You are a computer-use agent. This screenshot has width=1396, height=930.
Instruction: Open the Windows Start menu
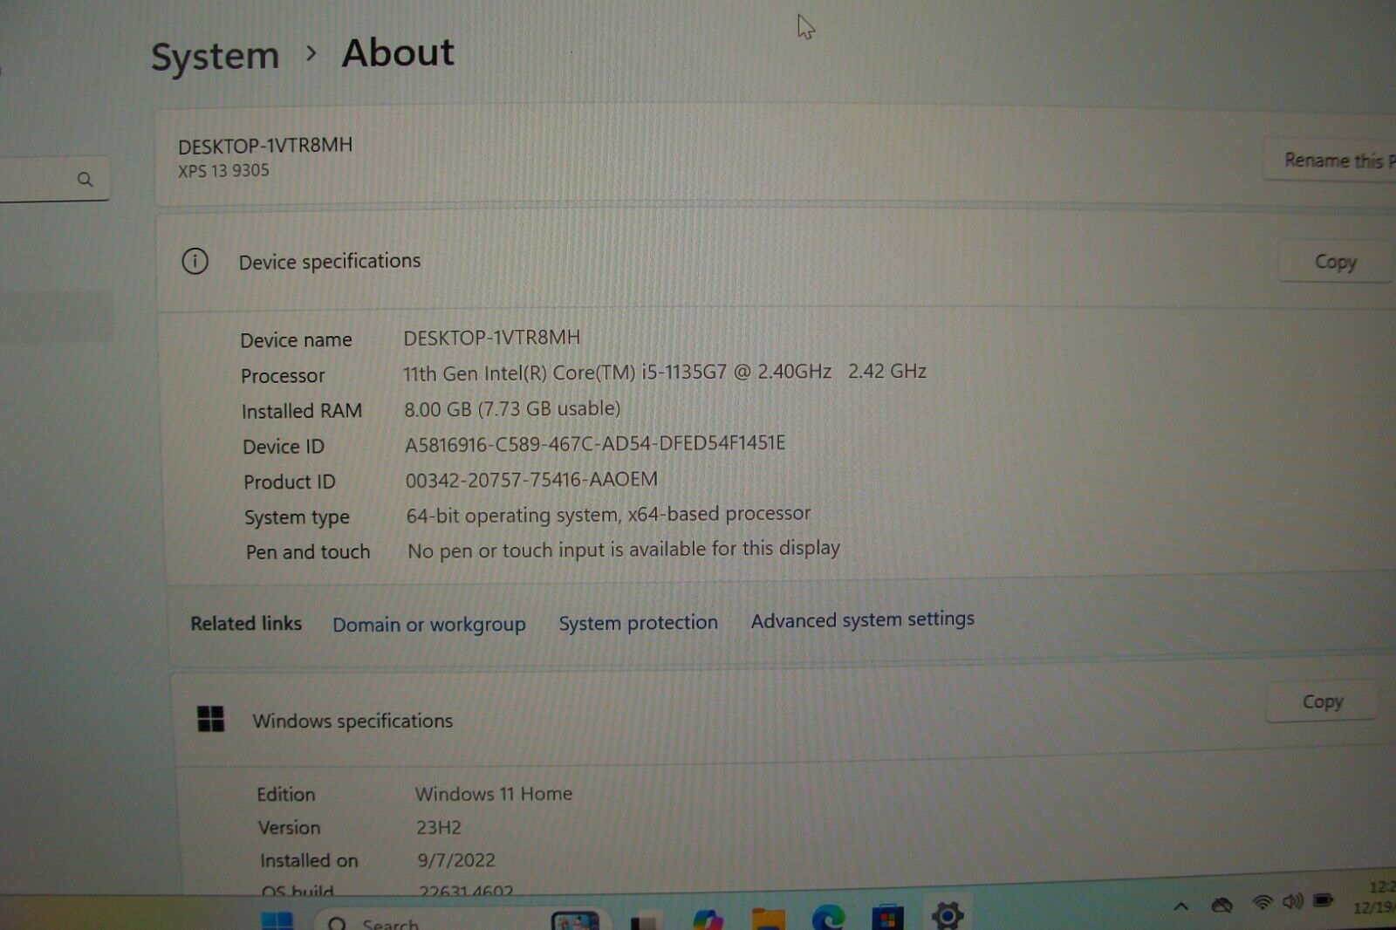(x=277, y=921)
